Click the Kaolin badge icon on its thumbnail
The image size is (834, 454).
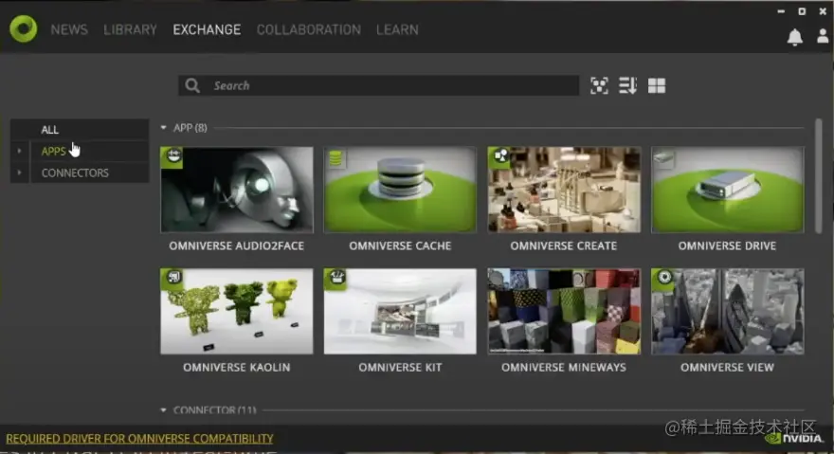click(172, 279)
